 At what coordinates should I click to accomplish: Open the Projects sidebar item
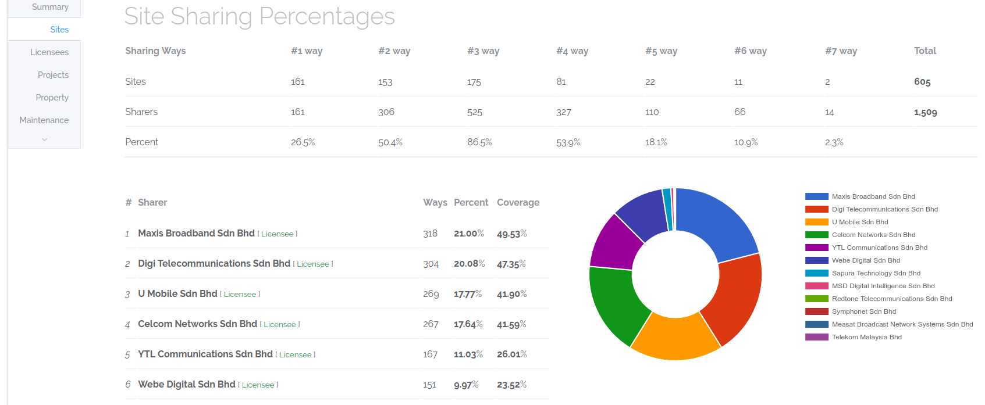[x=53, y=75]
